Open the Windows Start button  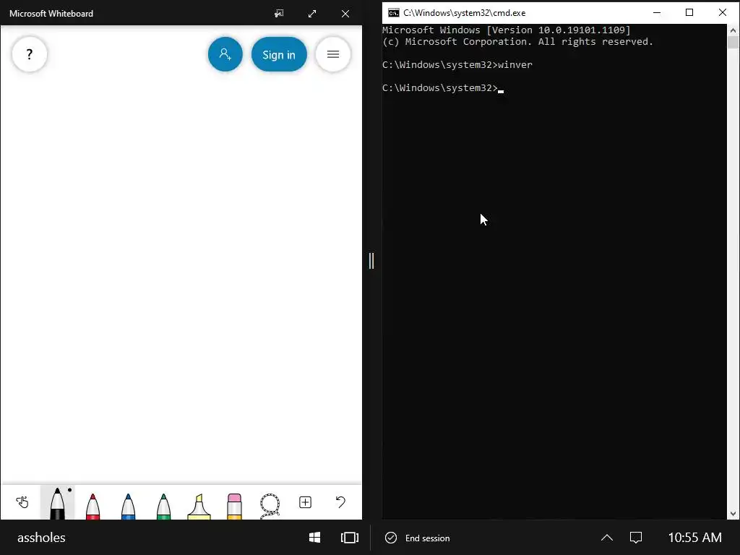click(x=315, y=538)
